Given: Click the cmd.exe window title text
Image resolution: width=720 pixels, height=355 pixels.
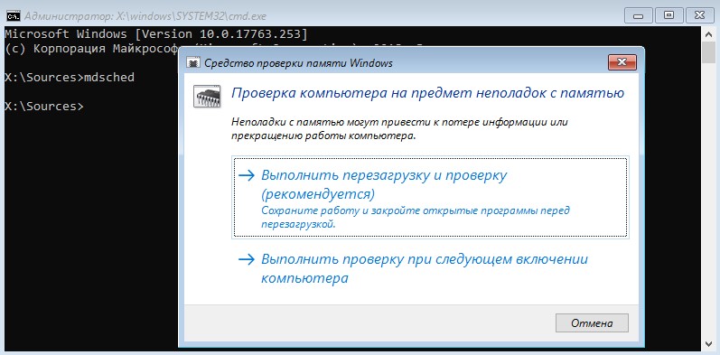Looking at the screenshot, I should 145,16.
